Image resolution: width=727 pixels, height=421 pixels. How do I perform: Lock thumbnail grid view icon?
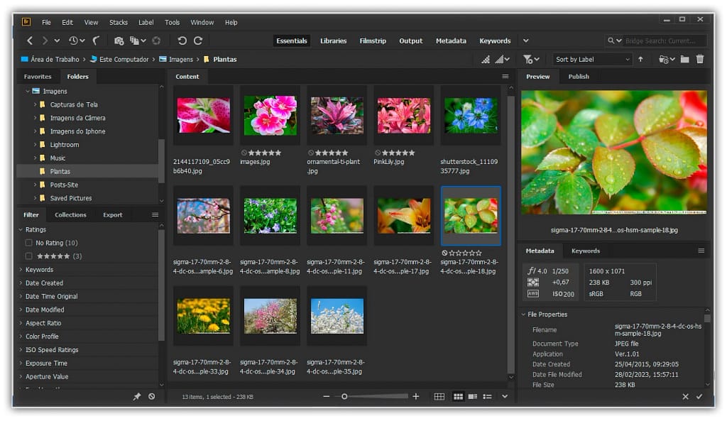(439, 396)
